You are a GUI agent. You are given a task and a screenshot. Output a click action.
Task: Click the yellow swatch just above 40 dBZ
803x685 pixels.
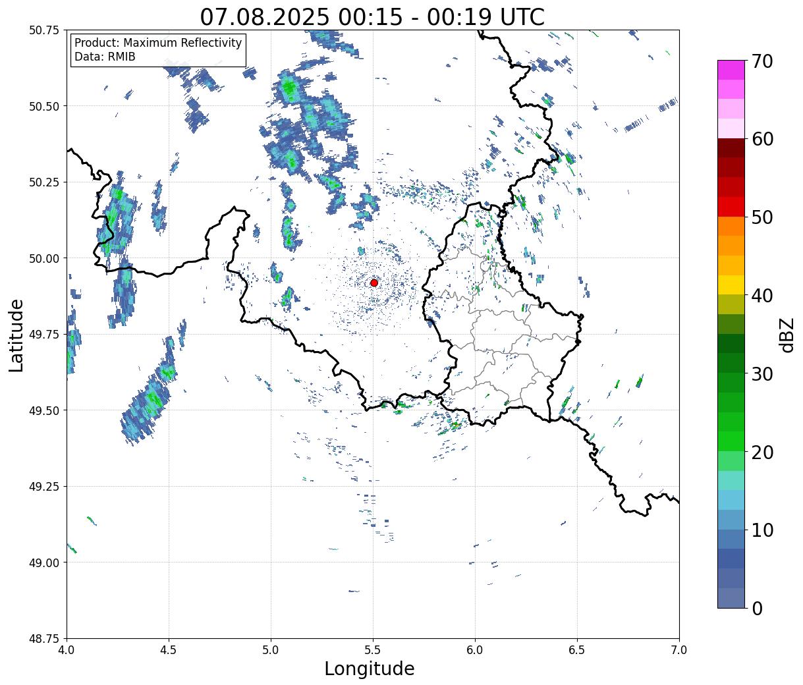tap(731, 285)
